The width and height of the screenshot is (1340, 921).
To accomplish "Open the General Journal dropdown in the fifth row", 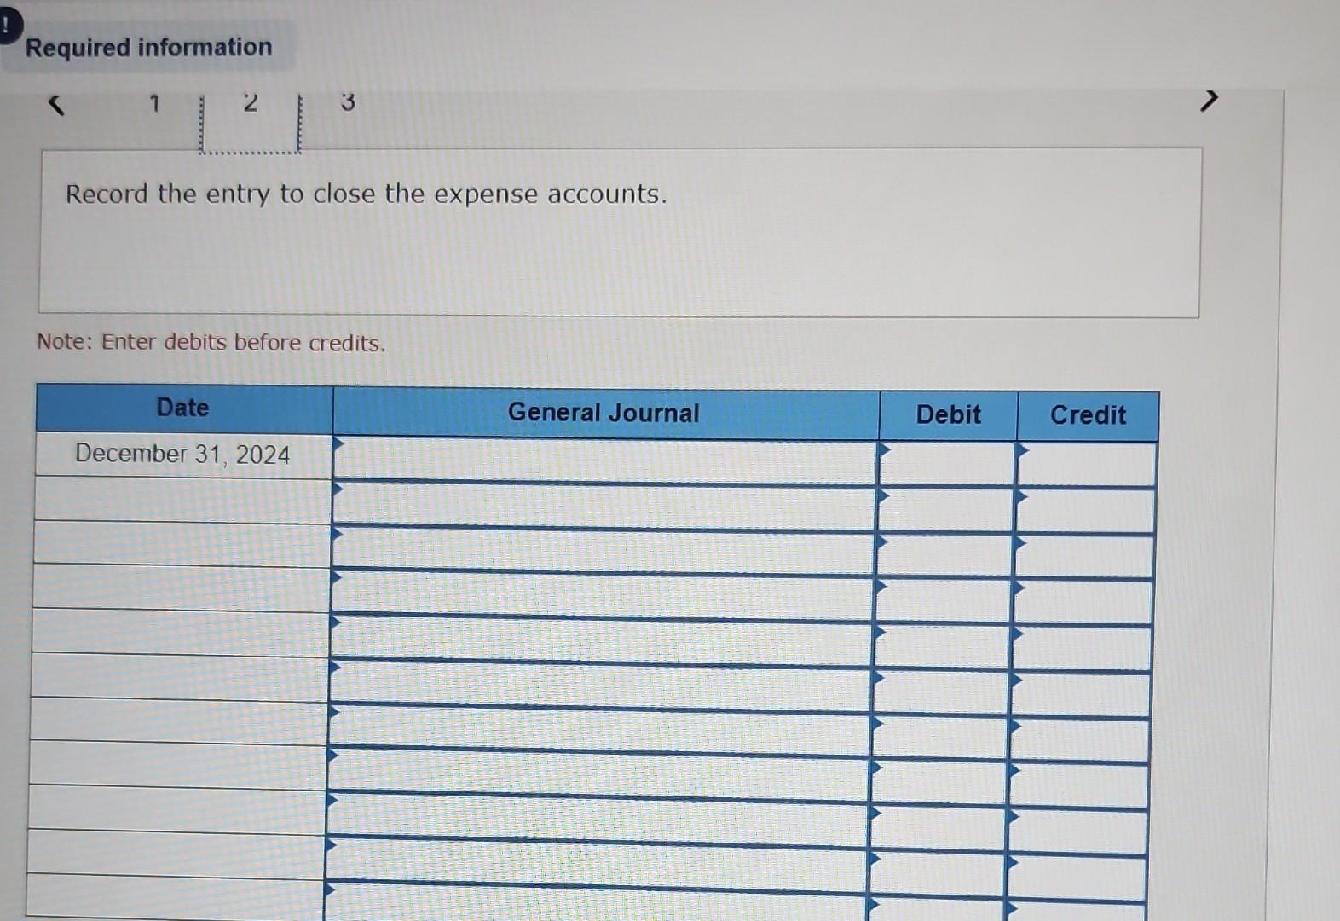I will click(601, 640).
